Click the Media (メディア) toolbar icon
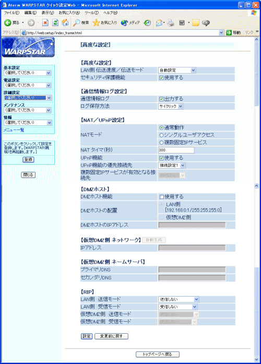The image size is (261, 364). click(124, 22)
